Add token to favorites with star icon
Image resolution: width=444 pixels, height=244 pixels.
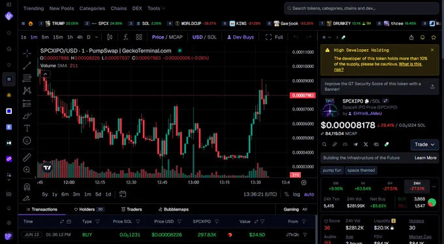[x=434, y=37]
